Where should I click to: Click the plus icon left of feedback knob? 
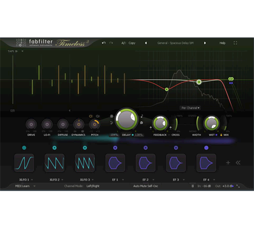point(151,127)
